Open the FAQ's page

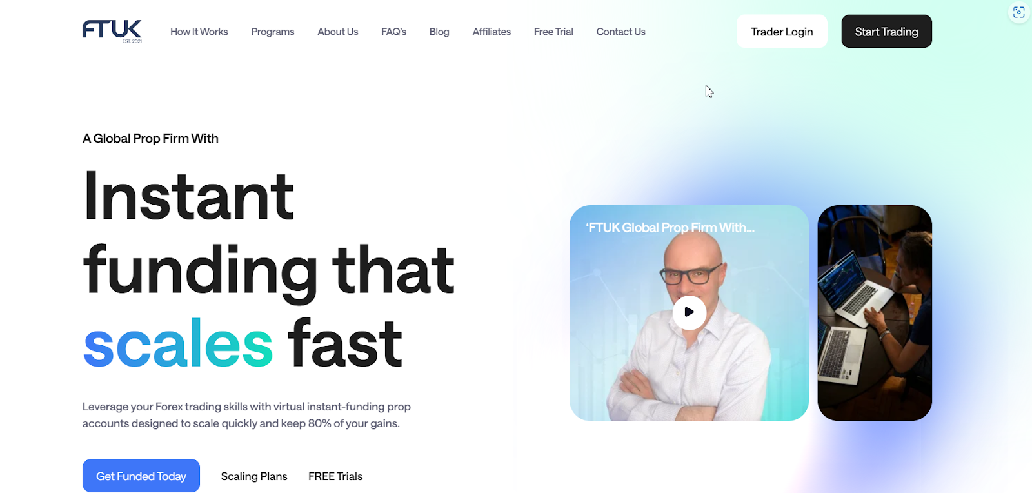(x=394, y=32)
